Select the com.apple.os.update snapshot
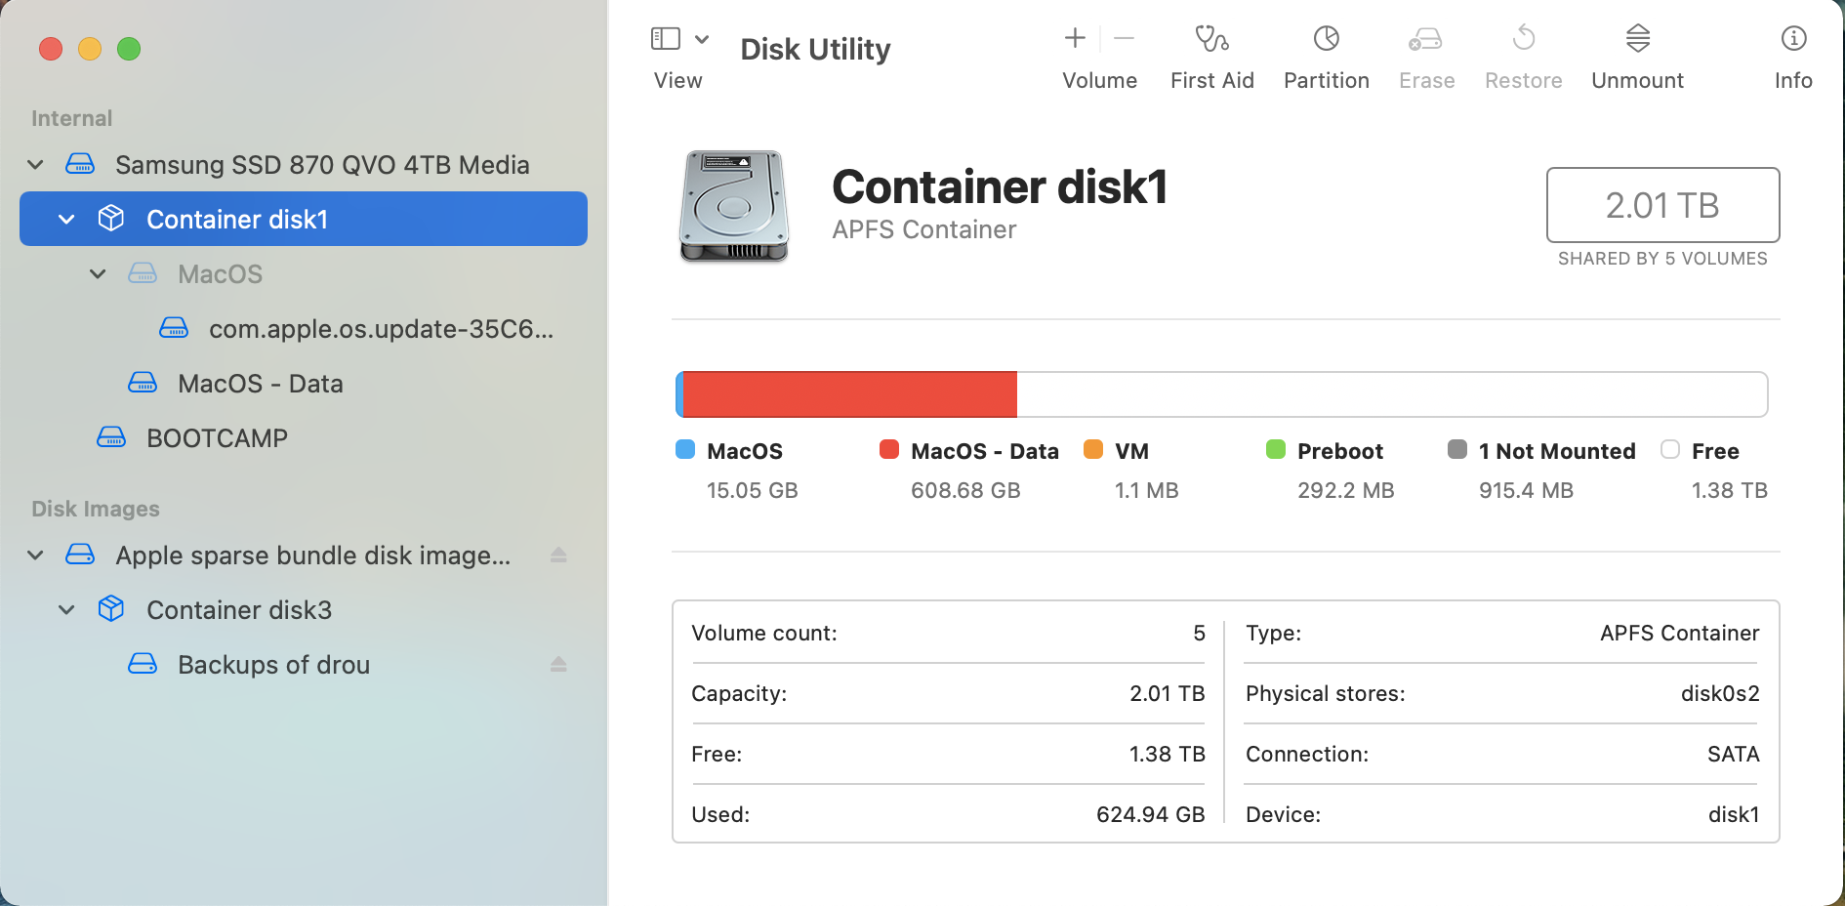The image size is (1845, 906). tap(381, 329)
